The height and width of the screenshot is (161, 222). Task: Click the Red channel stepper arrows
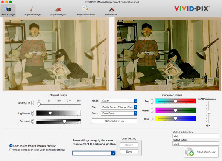(x=152, y=102)
